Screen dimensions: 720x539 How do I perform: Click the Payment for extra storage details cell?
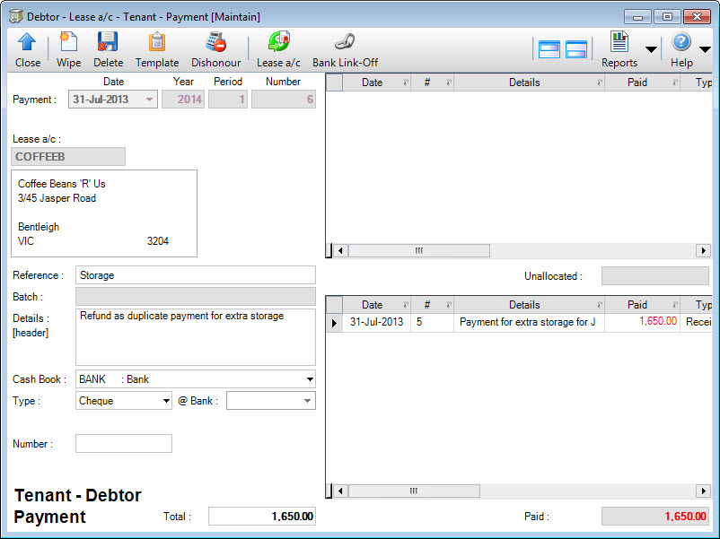click(529, 323)
